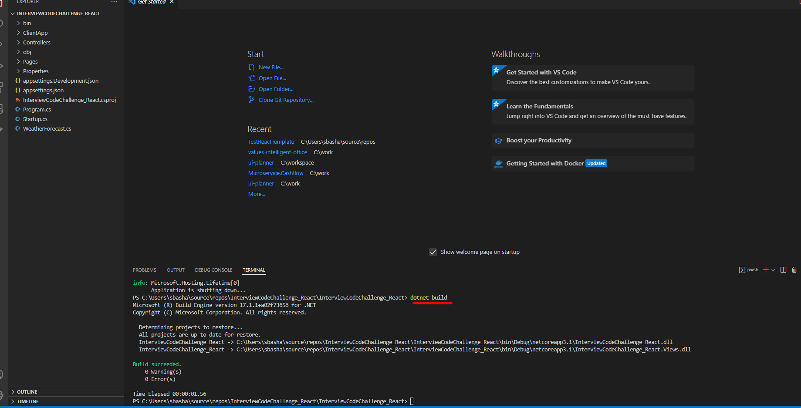Select the pwsh terminal in terminal panel
The height and width of the screenshot is (408, 801).
748,270
